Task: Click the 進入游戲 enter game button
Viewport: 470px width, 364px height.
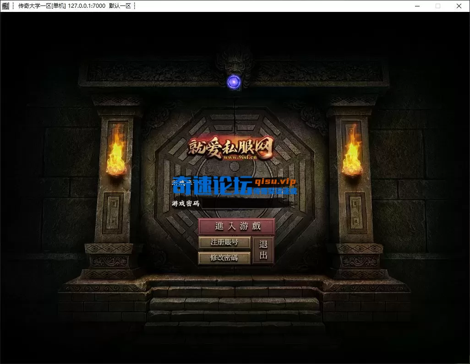Action: click(236, 227)
